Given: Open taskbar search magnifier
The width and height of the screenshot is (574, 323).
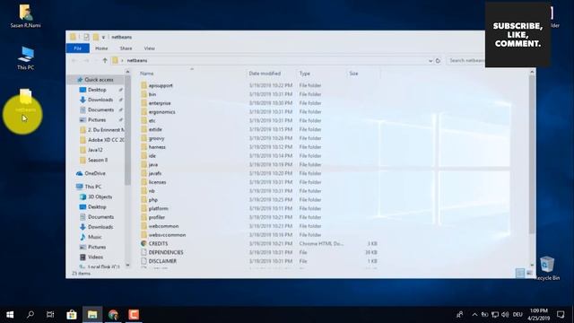Looking at the screenshot, I should tap(30, 315).
